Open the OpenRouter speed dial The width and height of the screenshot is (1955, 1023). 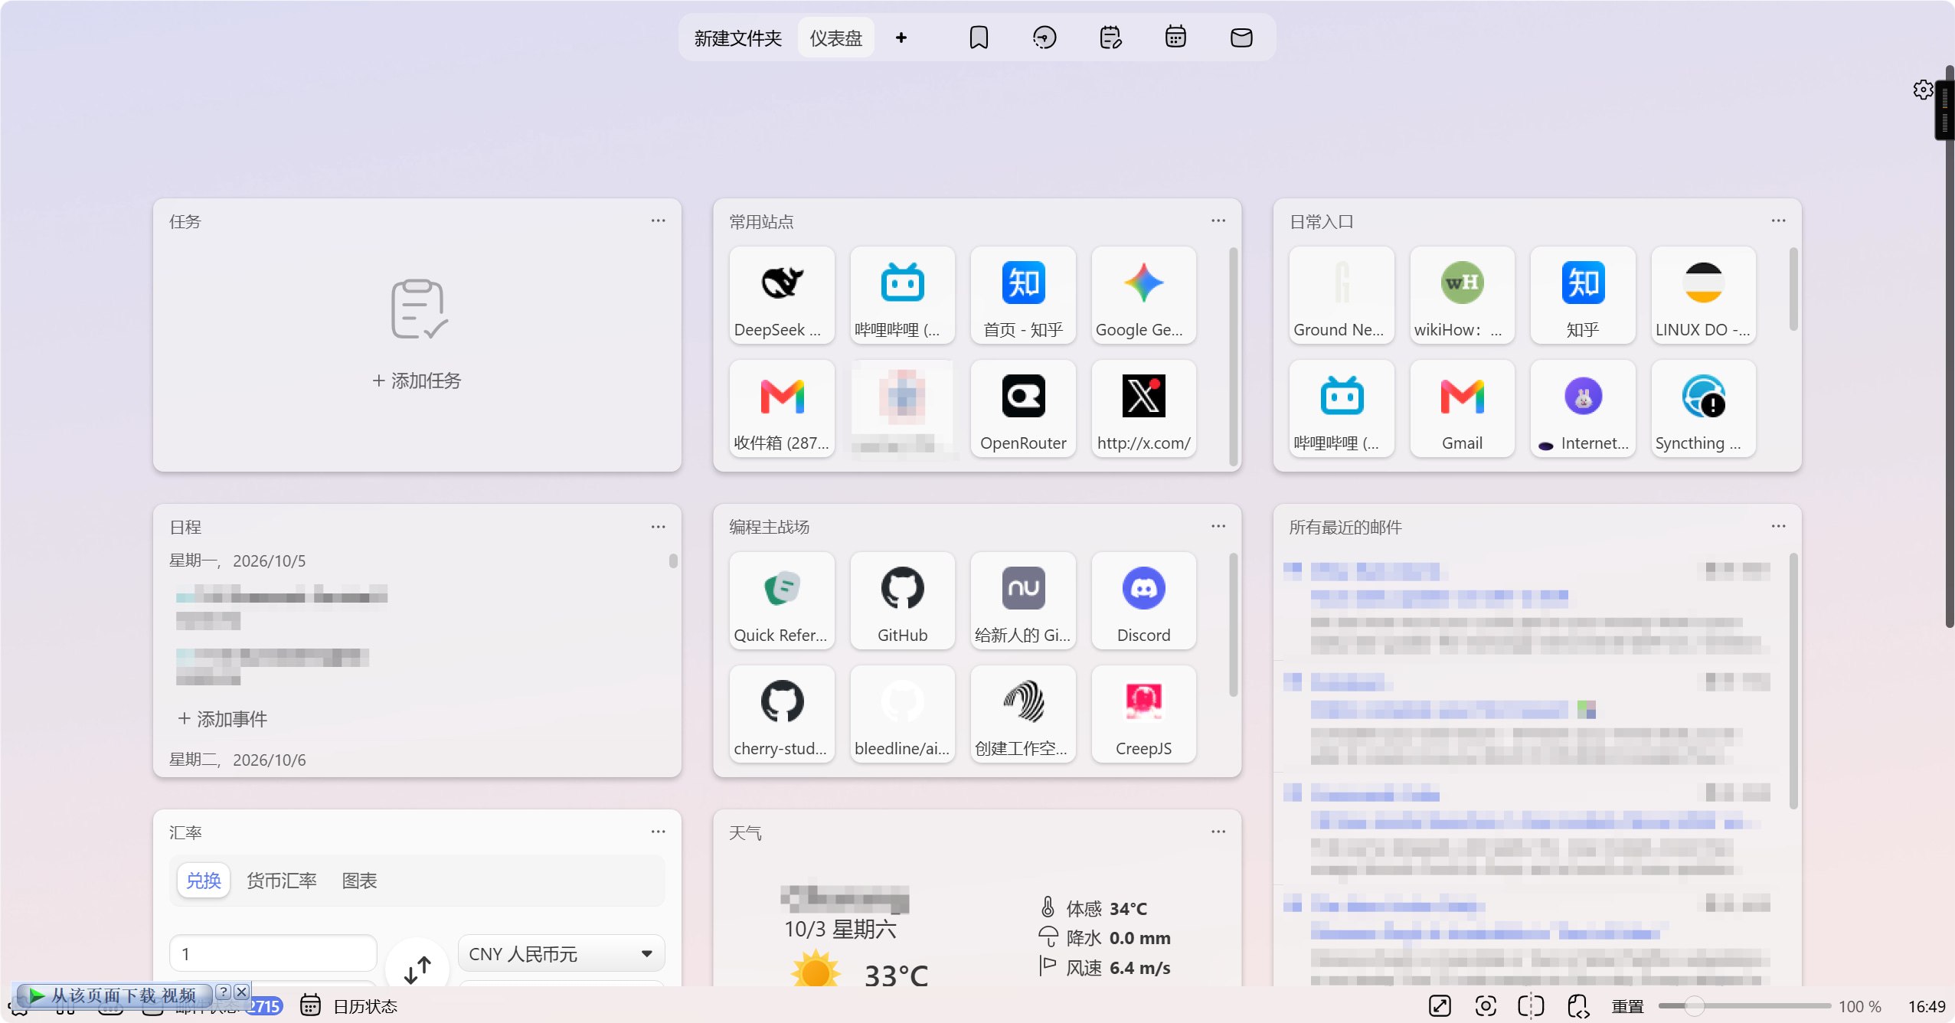1023,409
